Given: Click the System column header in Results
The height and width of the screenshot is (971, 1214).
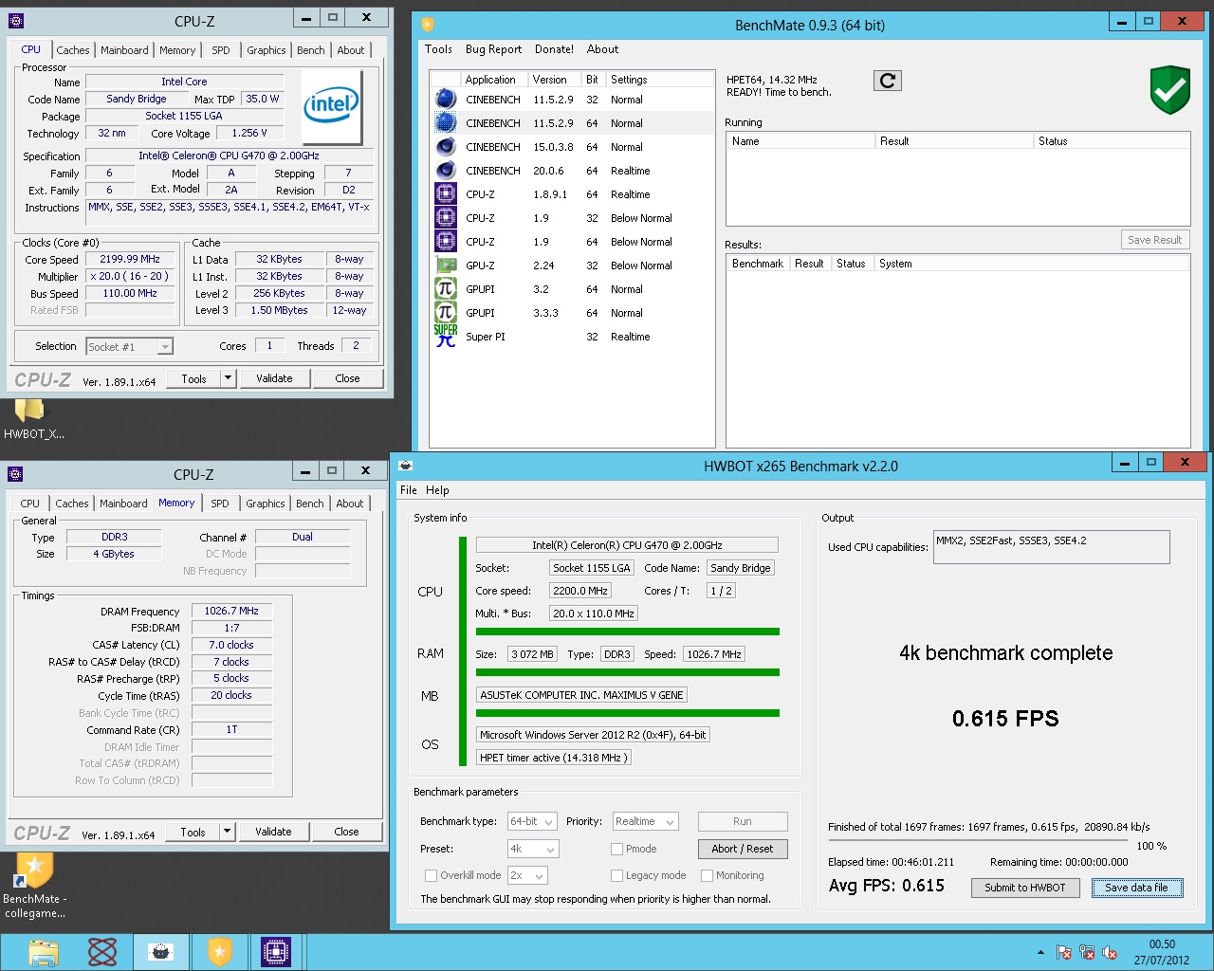Looking at the screenshot, I should (1030, 264).
